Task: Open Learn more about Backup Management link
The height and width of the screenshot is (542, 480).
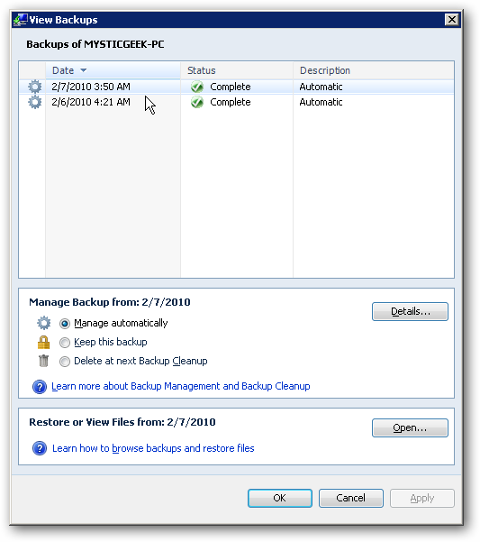Action: [181, 386]
